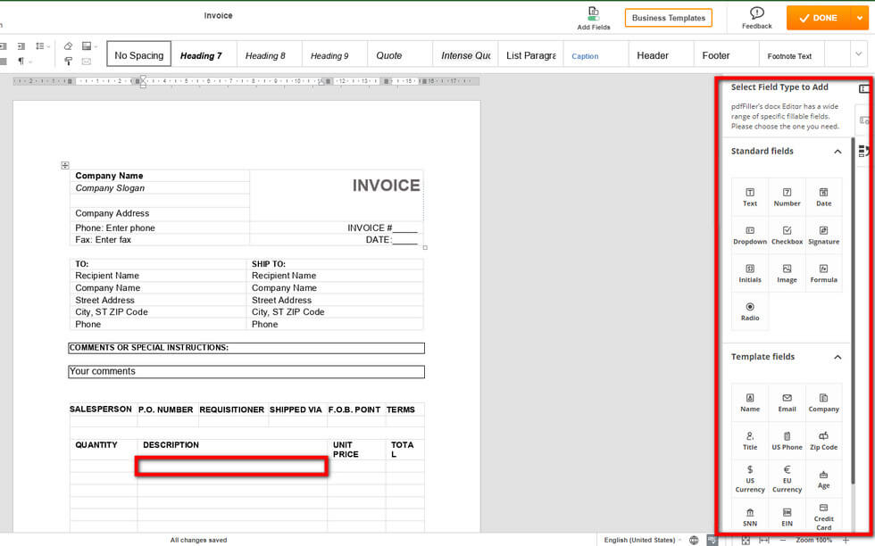This screenshot has height=546, width=875.
Task: Insert an Image field
Action: (787, 272)
